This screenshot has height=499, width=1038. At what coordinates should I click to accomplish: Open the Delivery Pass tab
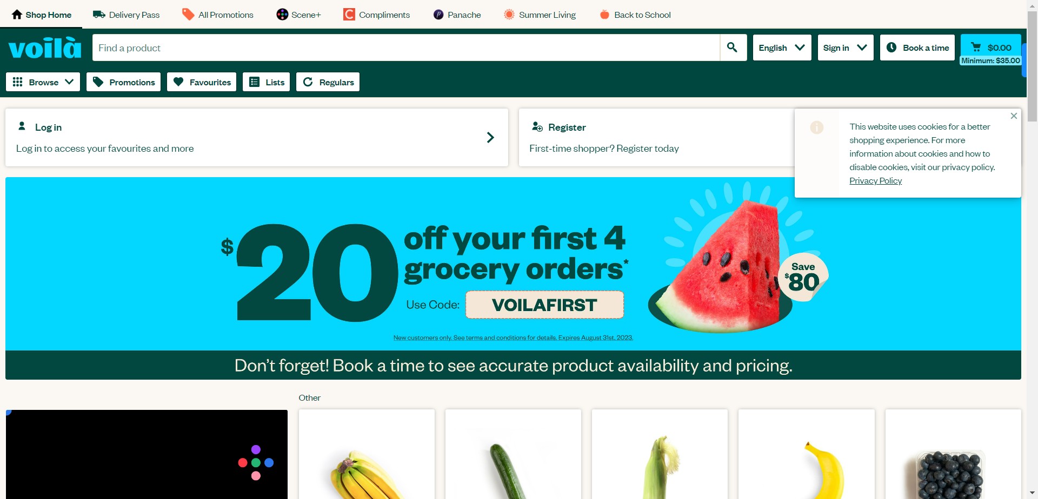[x=126, y=15]
